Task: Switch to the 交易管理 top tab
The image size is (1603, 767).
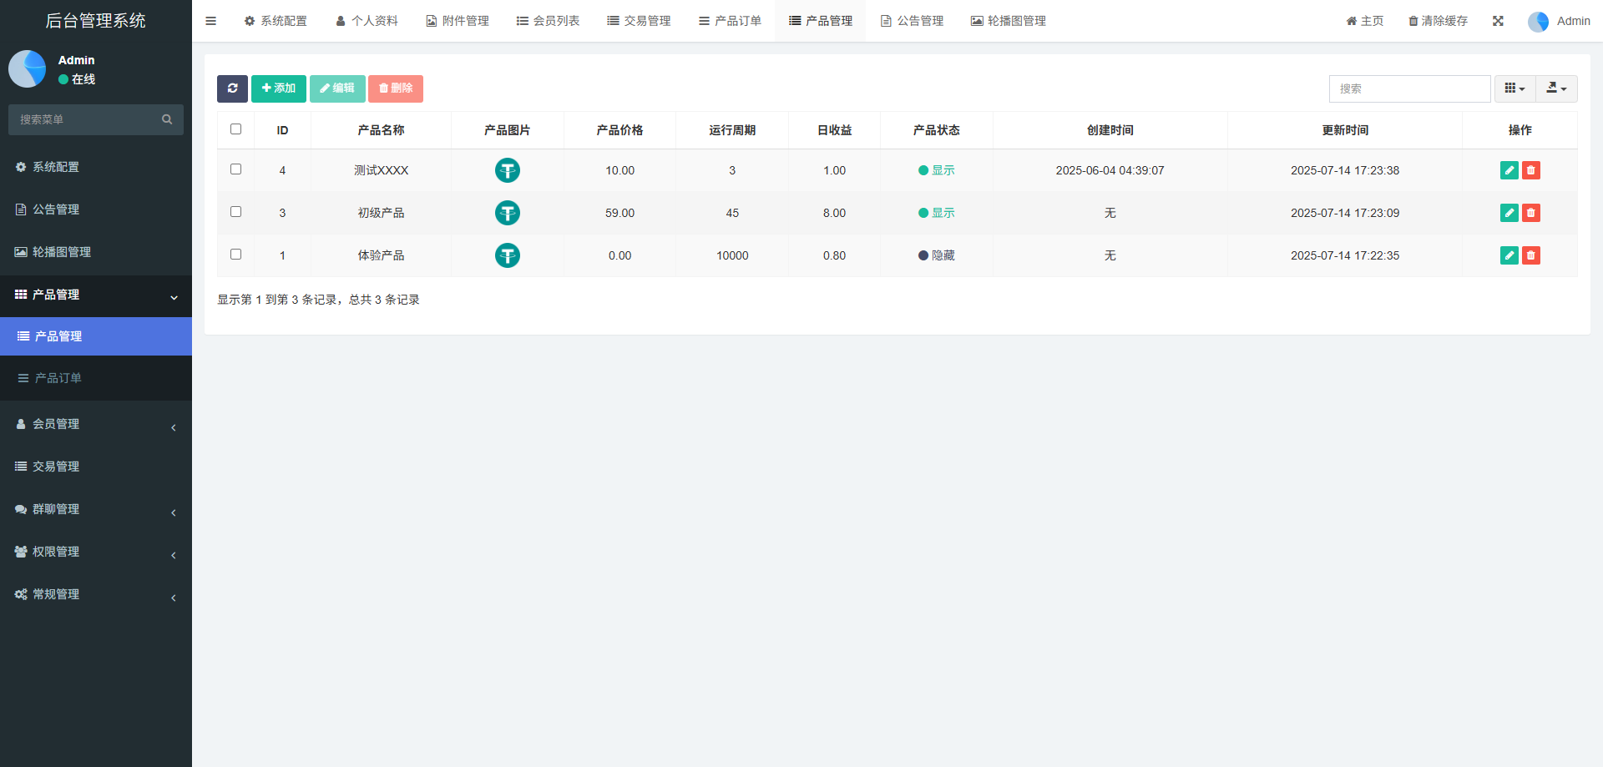Action: pos(639,21)
